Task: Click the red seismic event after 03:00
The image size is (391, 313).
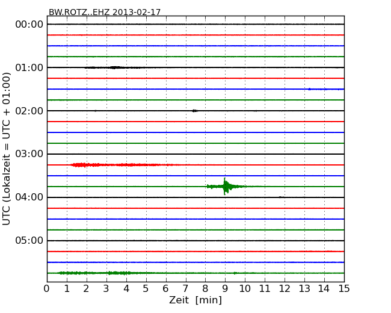Action: coord(122,165)
